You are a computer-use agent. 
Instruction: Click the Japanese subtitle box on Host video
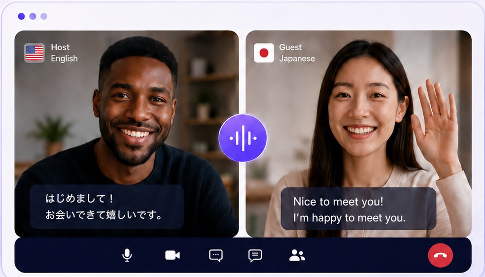click(107, 207)
